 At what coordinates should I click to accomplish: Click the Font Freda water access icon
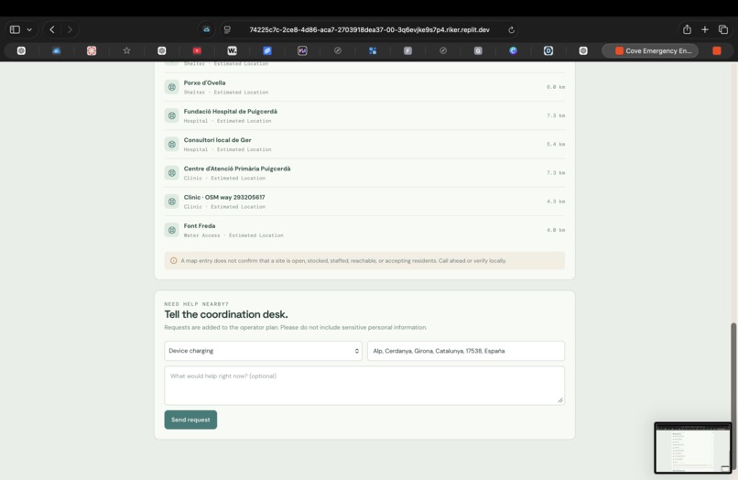point(172,230)
